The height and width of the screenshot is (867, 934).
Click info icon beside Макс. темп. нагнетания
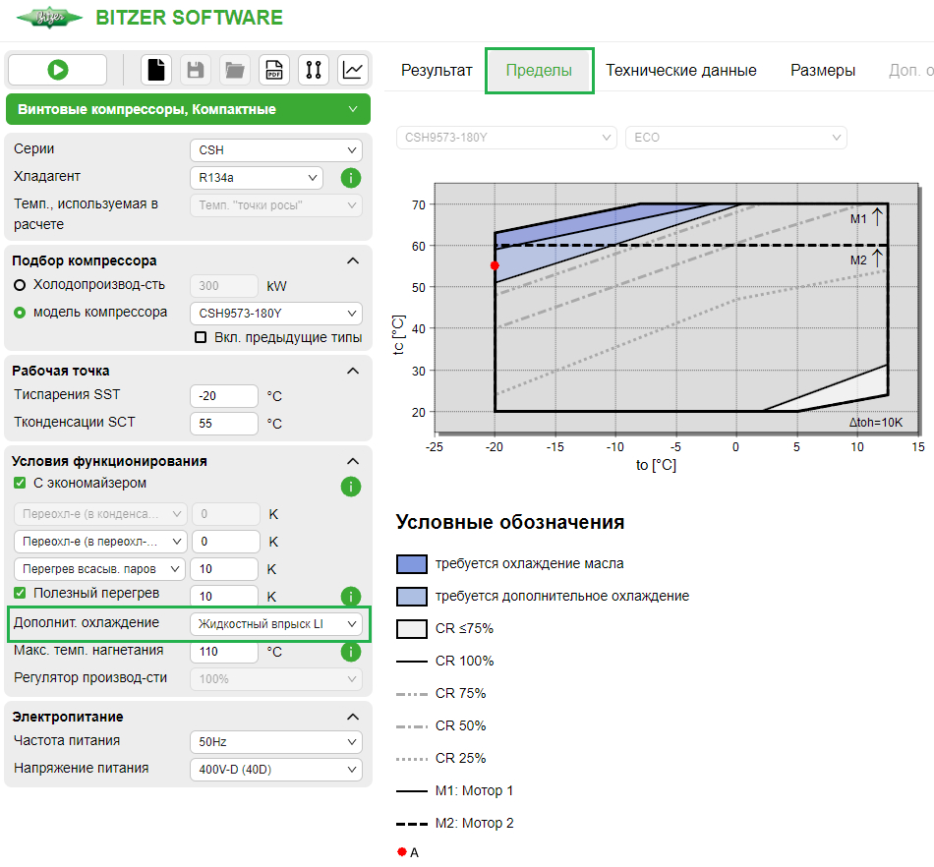tap(351, 652)
